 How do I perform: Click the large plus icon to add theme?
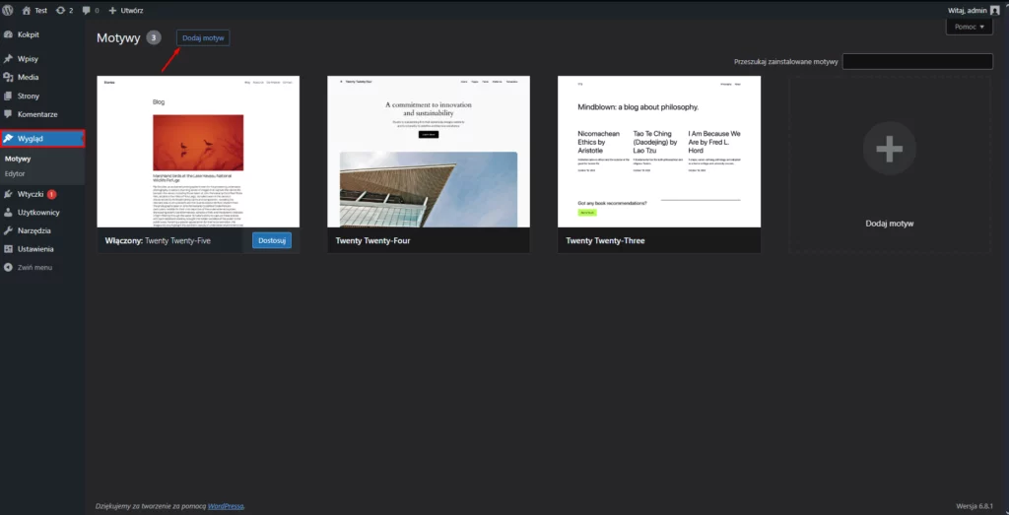click(889, 150)
